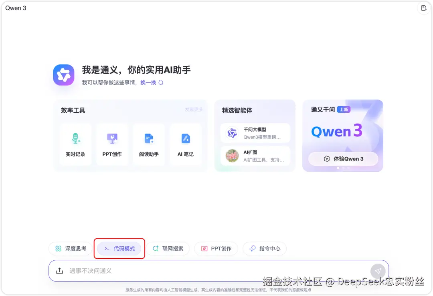Click the upload attachment icon in the input bar

point(59,271)
